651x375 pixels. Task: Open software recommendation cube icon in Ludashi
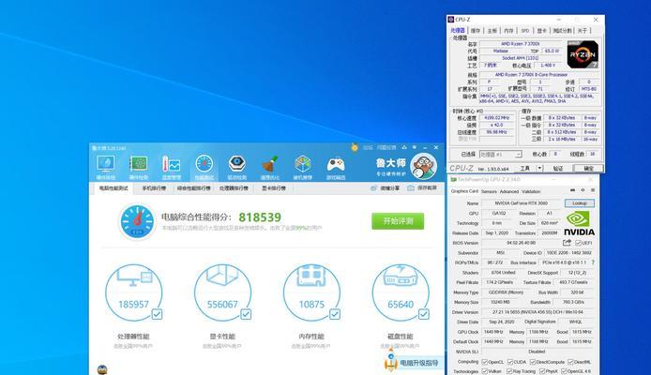pyautogui.click(x=303, y=164)
